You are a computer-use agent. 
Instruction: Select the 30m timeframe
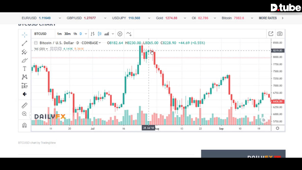67,34
